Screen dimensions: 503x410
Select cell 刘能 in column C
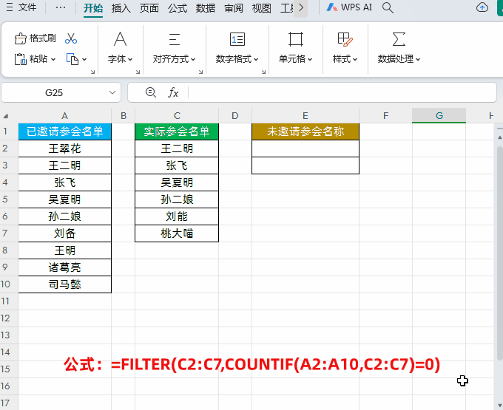(177, 216)
